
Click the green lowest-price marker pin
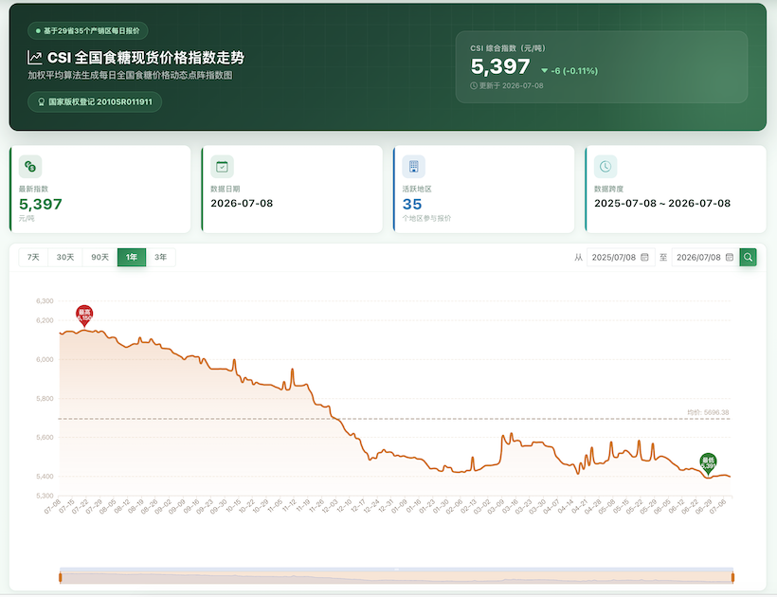pyautogui.click(x=708, y=462)
